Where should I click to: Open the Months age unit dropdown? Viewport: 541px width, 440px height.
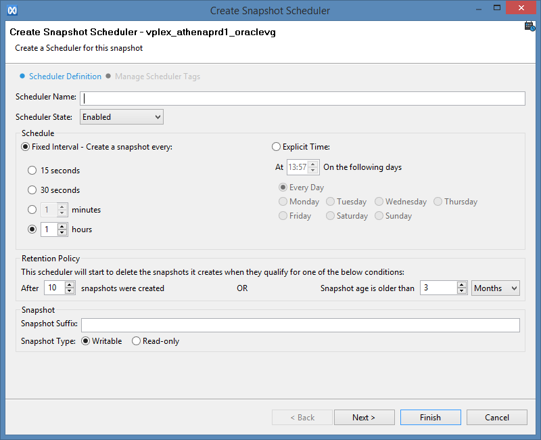pyautogui.click(x=495, y=288)
